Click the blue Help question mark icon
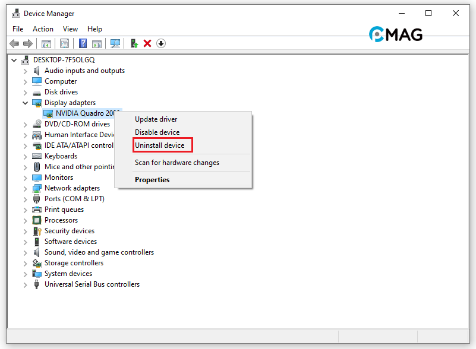 (x=83, y=43)
